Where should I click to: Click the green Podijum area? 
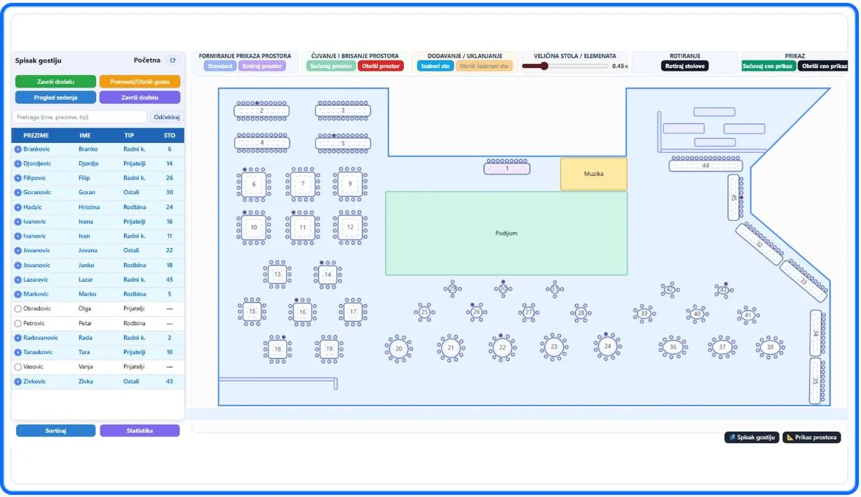(x=506, y=233)
